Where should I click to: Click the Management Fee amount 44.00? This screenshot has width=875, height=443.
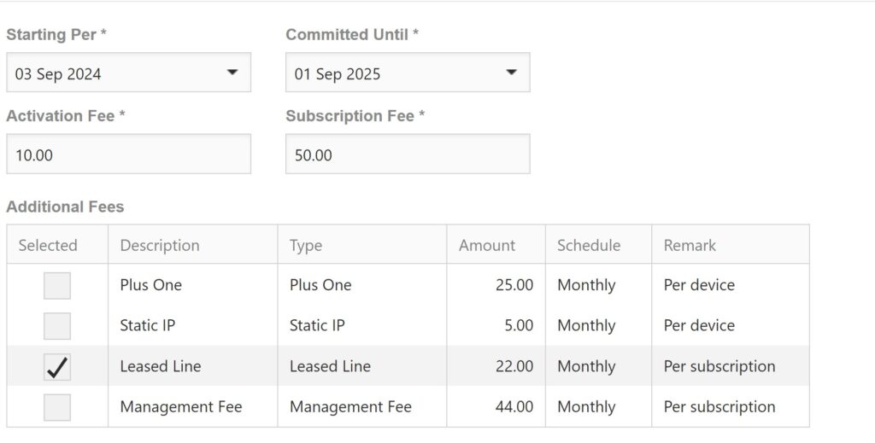(x=514, y=407)
